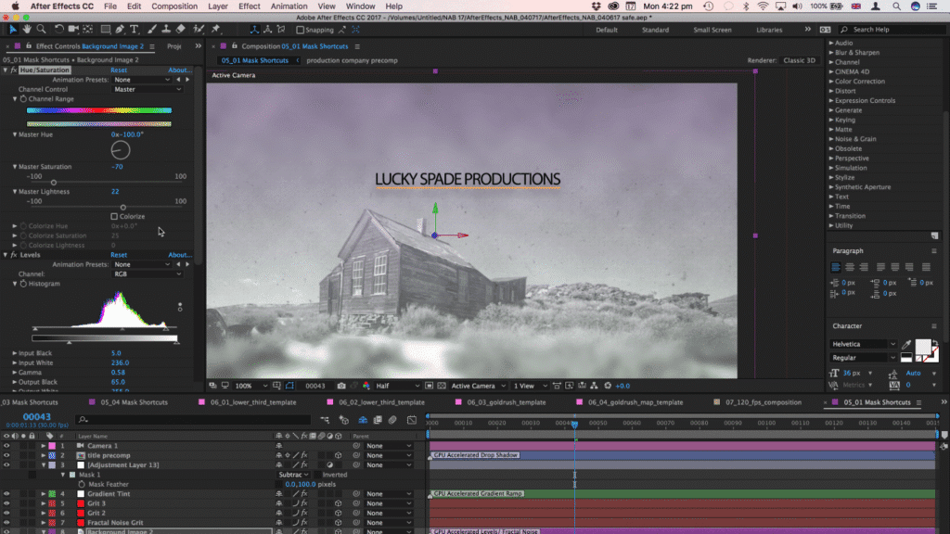Select the Horizontal Type tool
Image resolution: width=950 pixels, height=534 pixels.
tap(135, 30)
